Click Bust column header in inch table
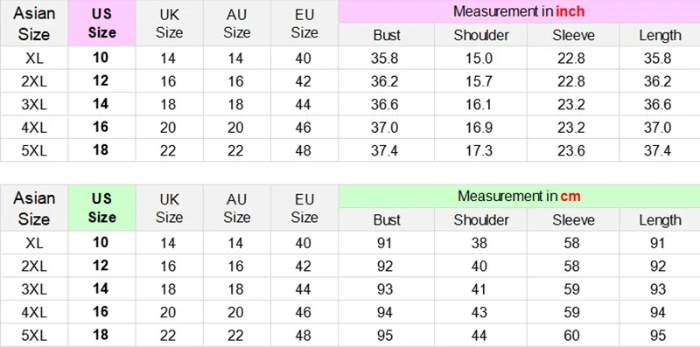This screenshot has height=347, width=700. click(x=387, y=35)
